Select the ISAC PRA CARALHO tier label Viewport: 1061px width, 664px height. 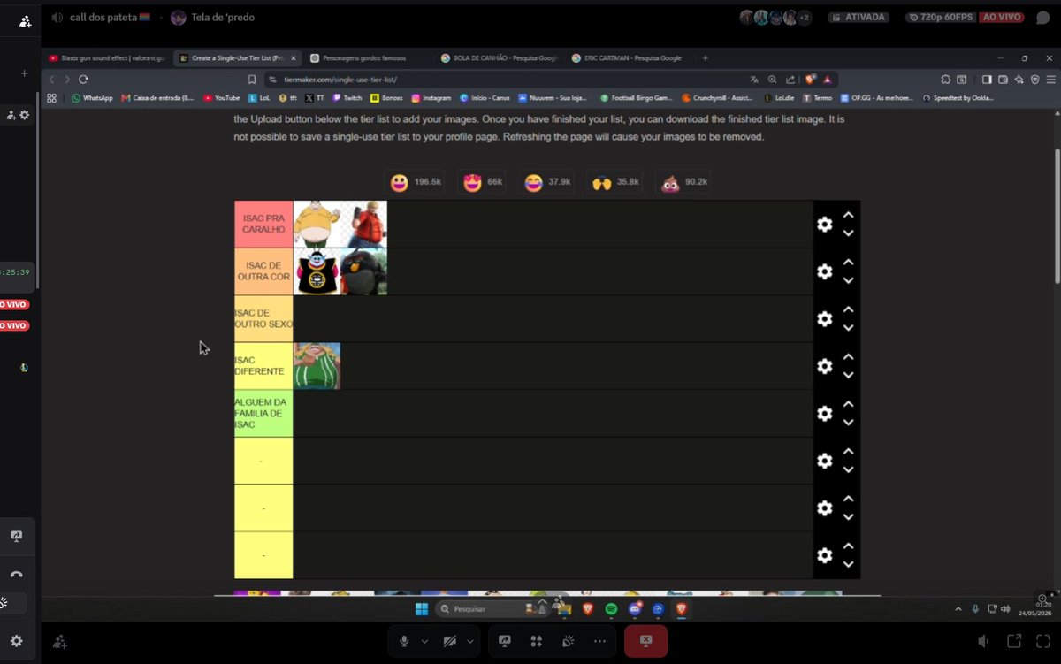pyautogui.click(x=263, y=225)
